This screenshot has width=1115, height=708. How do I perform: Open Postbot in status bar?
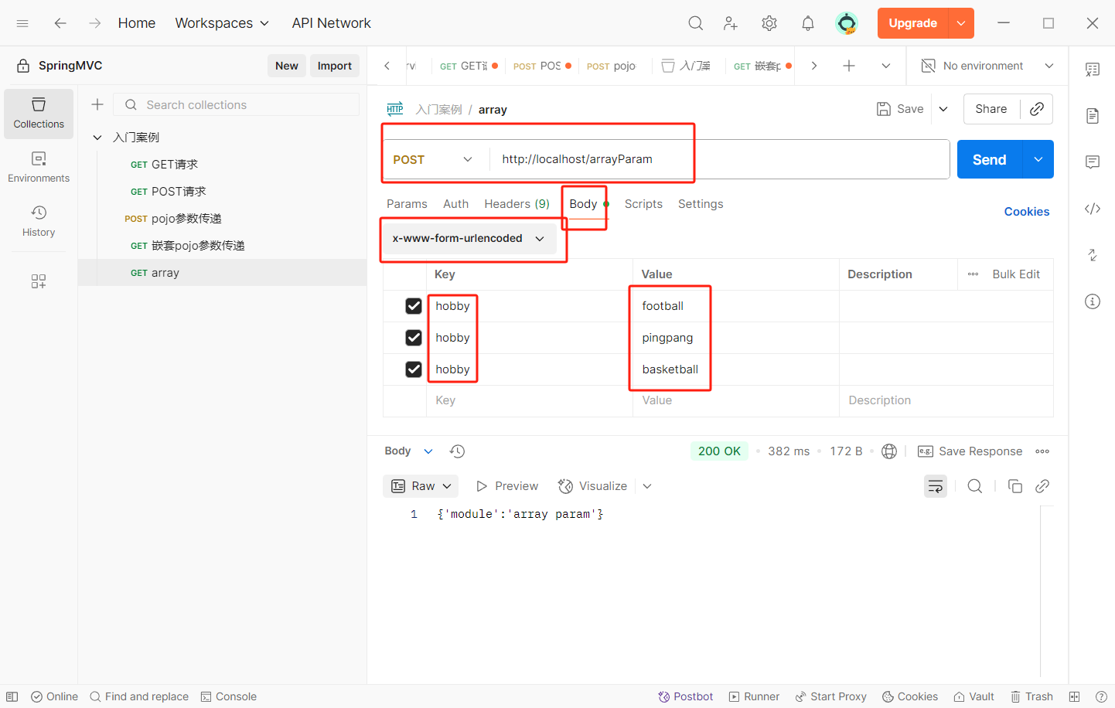tap(685, 696)
